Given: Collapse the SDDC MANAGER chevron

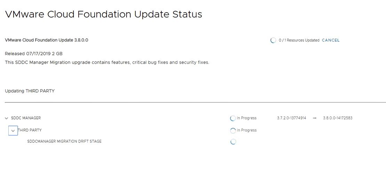Looking at the screenshot, I should (7, 118).
